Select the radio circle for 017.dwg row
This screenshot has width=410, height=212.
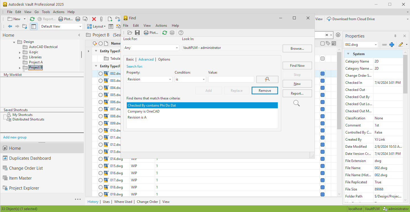click(101, 180)
